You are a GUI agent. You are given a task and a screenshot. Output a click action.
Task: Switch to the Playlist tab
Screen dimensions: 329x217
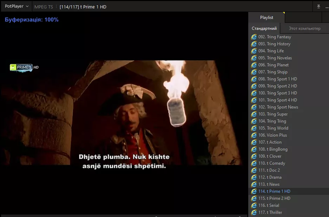tap(267, 18)
